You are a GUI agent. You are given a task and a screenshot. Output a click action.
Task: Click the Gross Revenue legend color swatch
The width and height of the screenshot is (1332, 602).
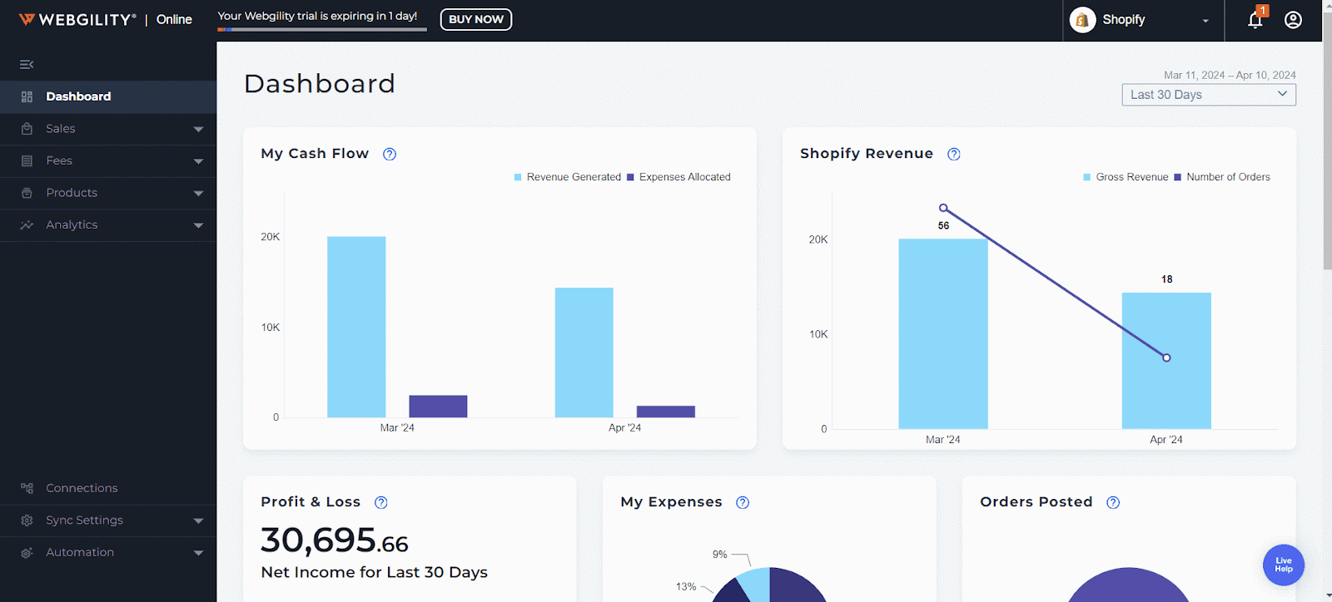pyautogui.click(x=1086, y=177)
